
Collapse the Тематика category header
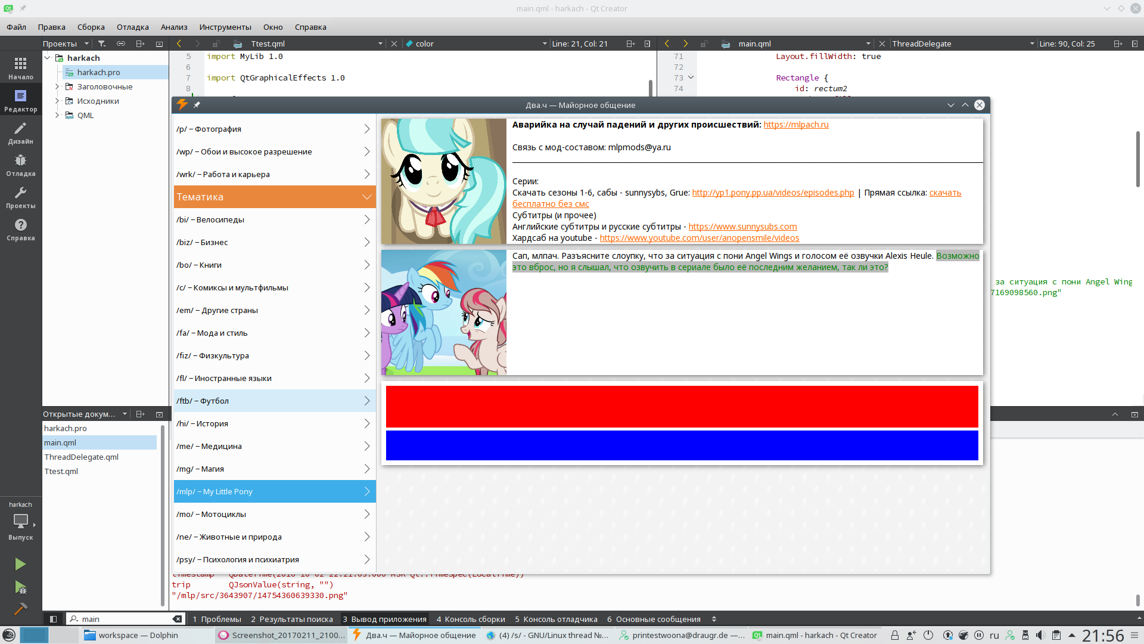click(x=275, y=197)
